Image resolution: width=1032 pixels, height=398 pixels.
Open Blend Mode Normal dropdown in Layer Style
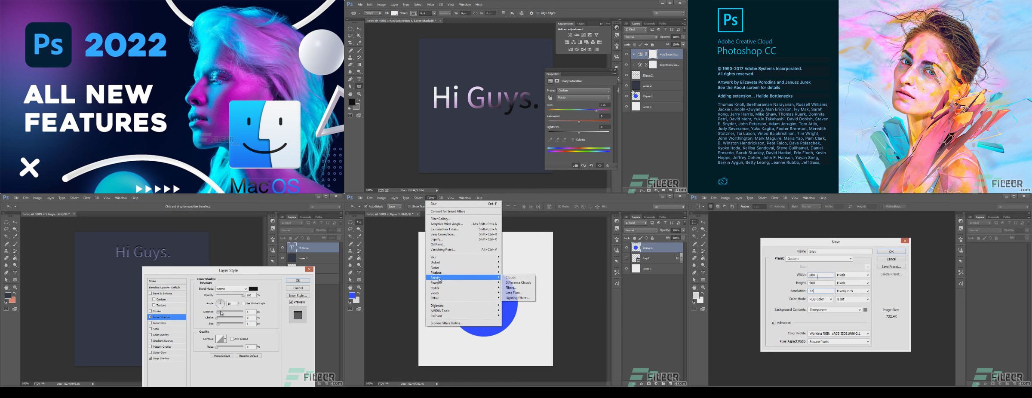pos(231,289)
